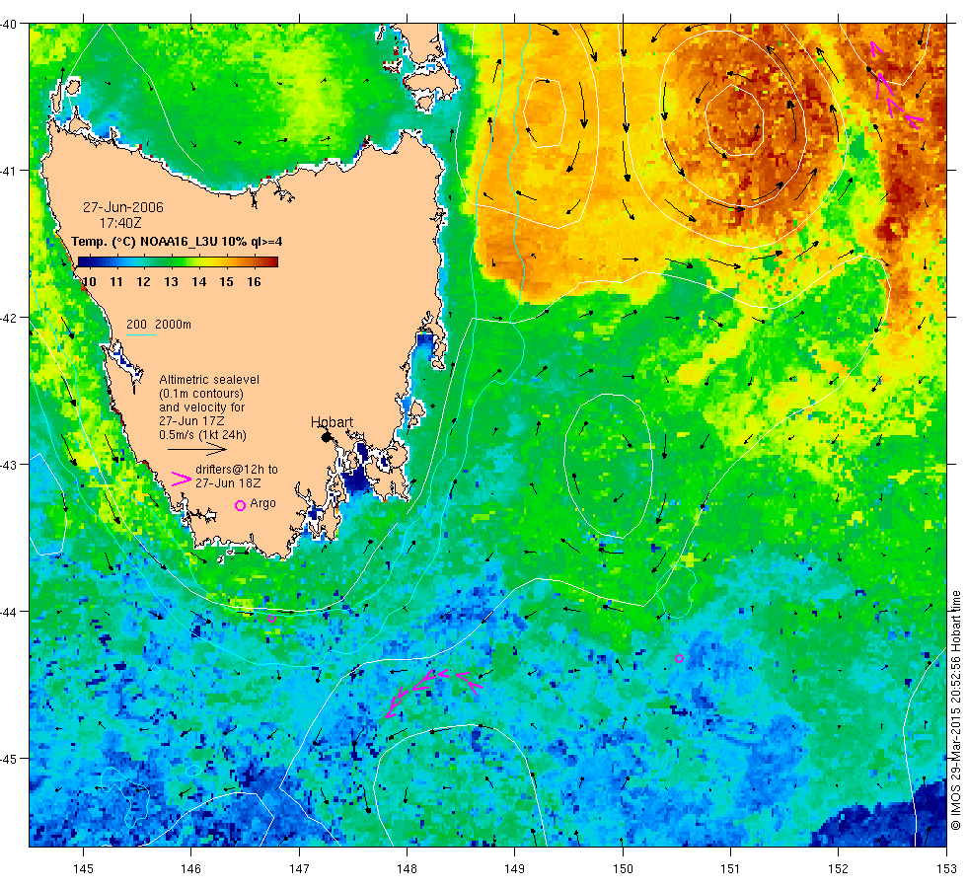Click latitude axis label -41
967x888 pixels.
coord(9,170)
